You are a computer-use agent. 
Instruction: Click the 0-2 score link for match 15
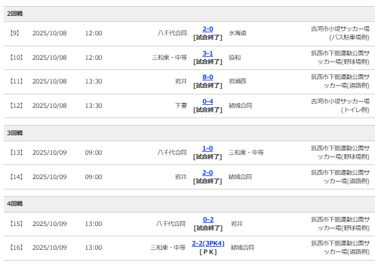(208, 219)
